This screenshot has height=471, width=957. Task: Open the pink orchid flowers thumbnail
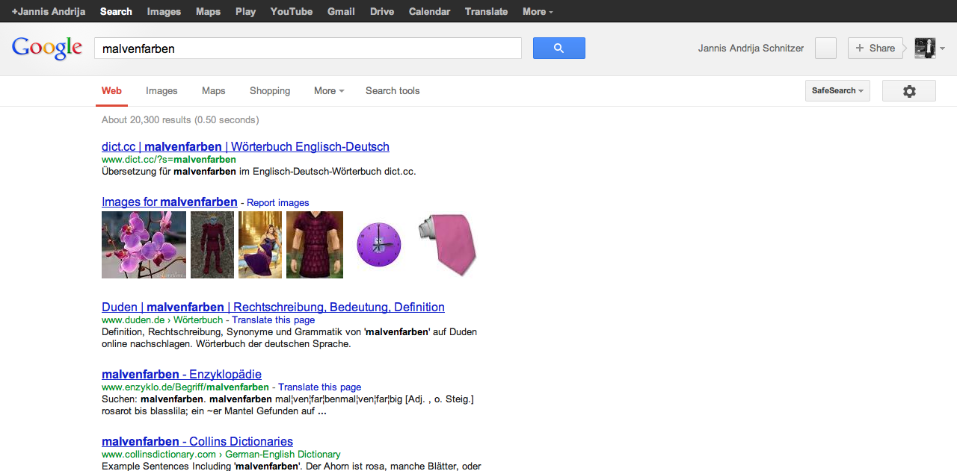[144, 245]
